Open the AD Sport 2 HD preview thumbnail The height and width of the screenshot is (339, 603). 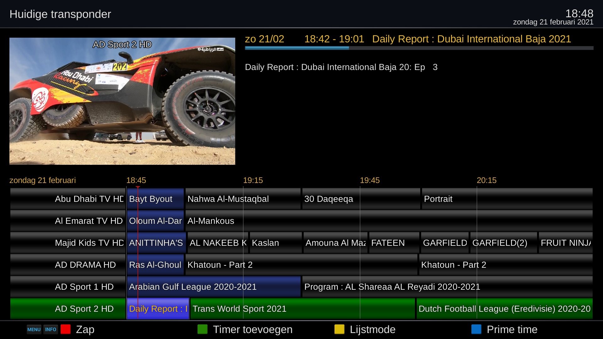[x=122, y=101]
